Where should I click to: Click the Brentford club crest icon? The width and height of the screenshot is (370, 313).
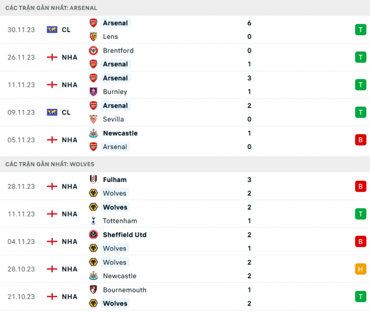coord(93,50)
